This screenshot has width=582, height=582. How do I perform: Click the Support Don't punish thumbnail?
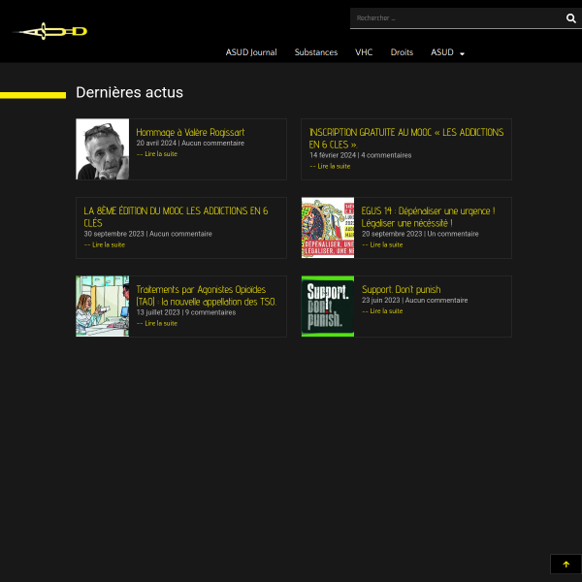(x=328, y=307)
